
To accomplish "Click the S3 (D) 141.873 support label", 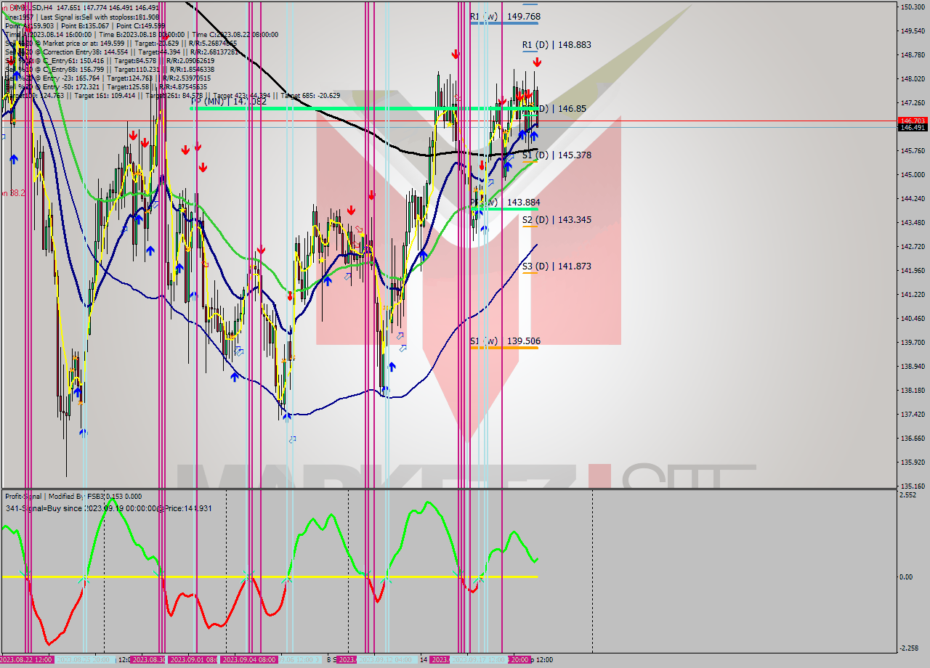I will point(557,266).
